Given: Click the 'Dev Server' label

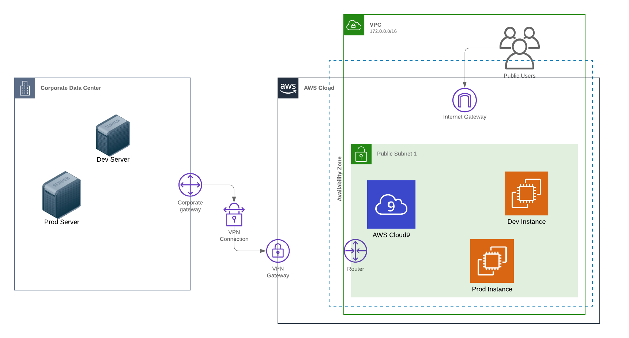Looking at the screenshot, I should [113, 159].
